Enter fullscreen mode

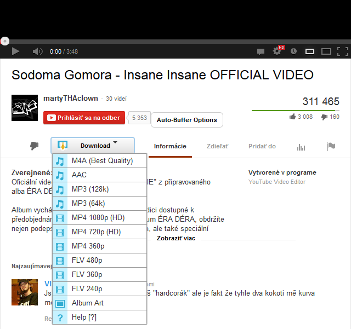coord(343,51)
